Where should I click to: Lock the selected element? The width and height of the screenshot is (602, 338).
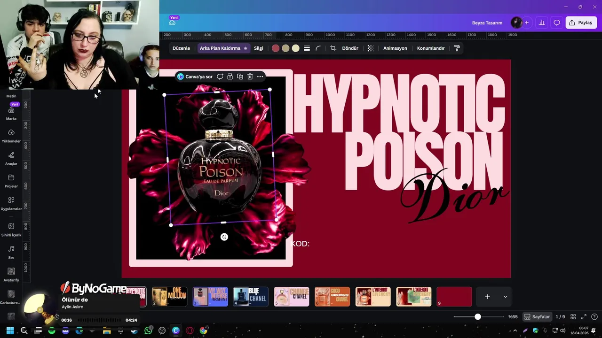[x=230, y=77]
